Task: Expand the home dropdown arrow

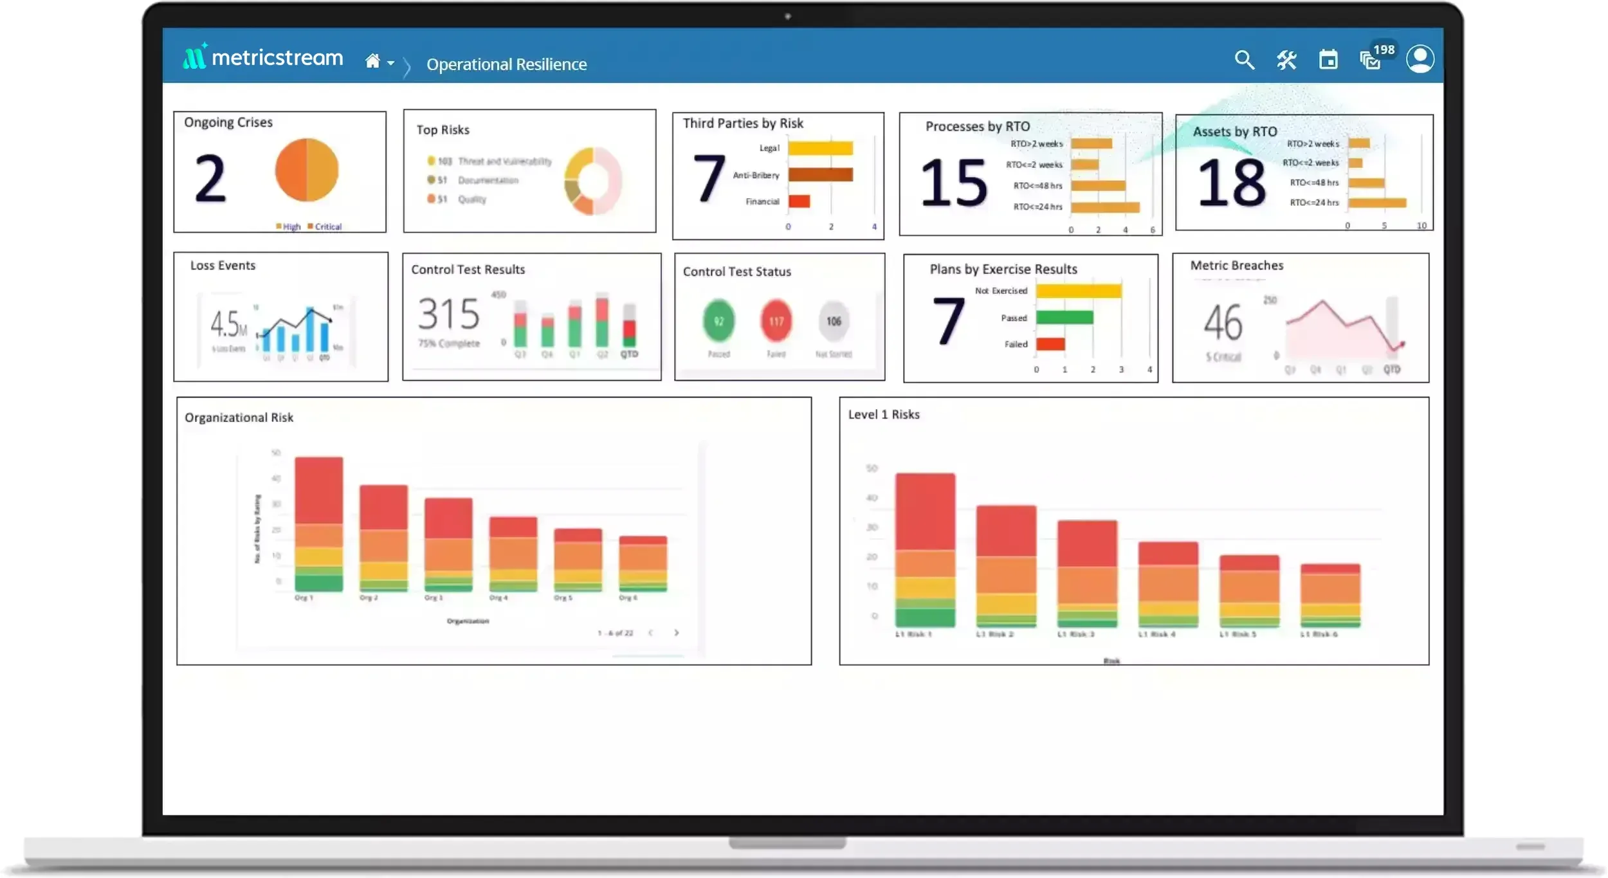Action: pyautogui.click(x=390, y=63)
